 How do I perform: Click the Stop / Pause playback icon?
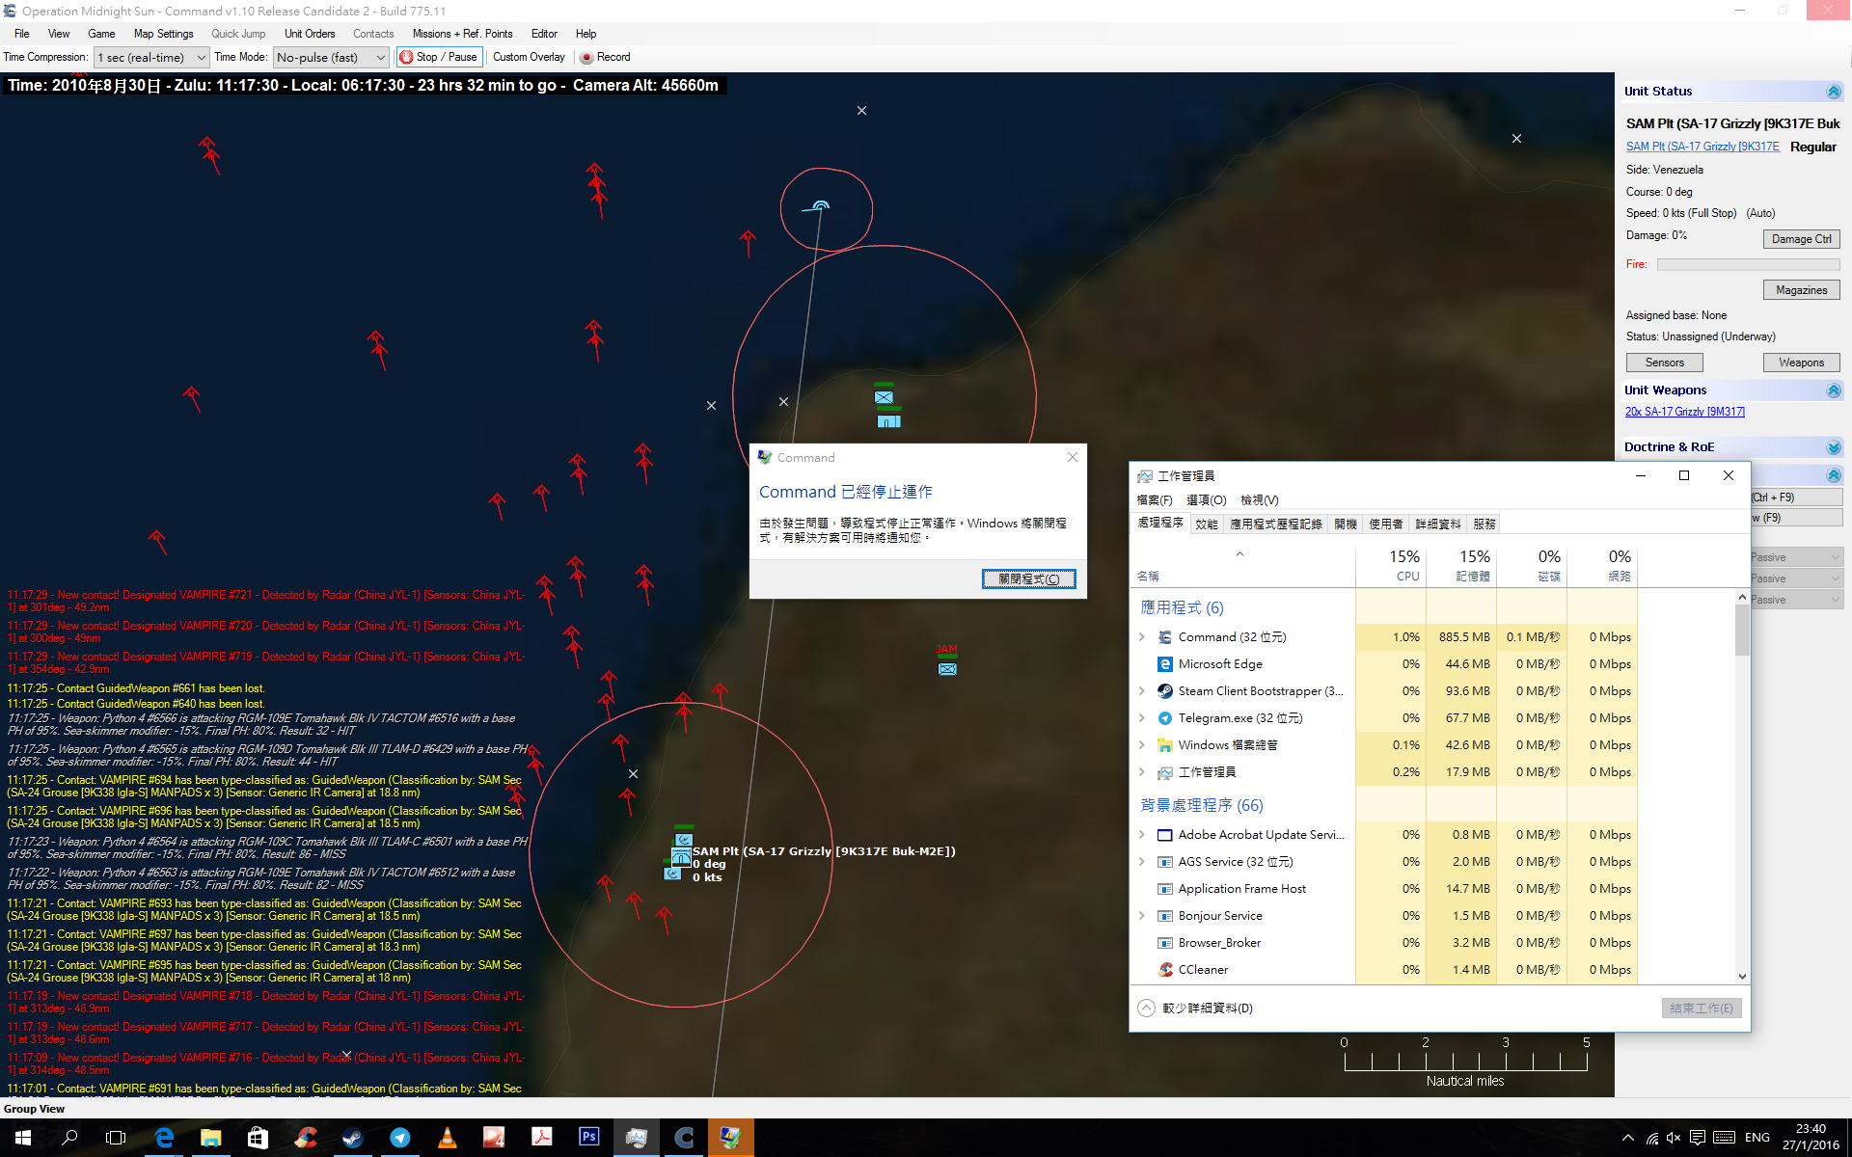click(406, 57)
